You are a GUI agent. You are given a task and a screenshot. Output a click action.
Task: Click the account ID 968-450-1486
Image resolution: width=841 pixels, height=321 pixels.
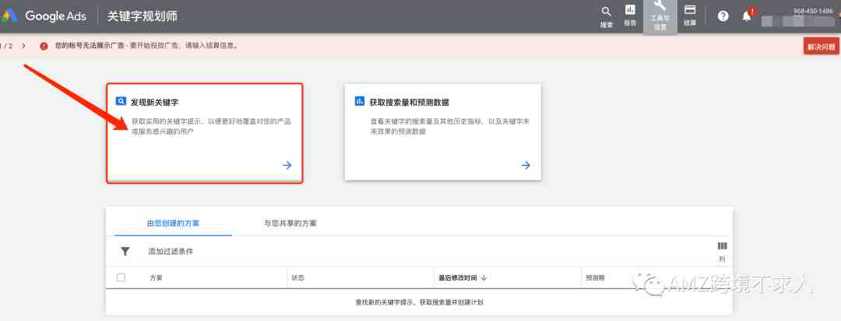(813, 11)
